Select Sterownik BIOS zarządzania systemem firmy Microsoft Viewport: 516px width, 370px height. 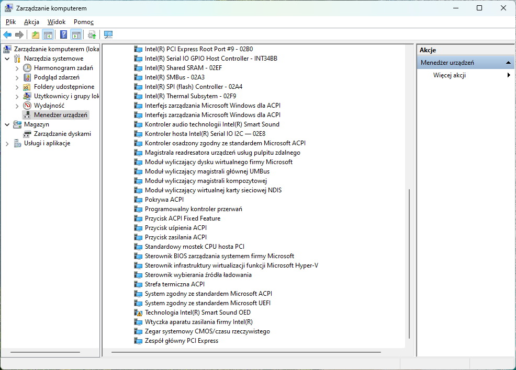[x=219, y=256]
